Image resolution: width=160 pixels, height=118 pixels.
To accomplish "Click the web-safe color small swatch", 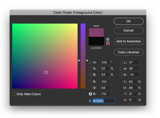I will (x=108, y=43).
